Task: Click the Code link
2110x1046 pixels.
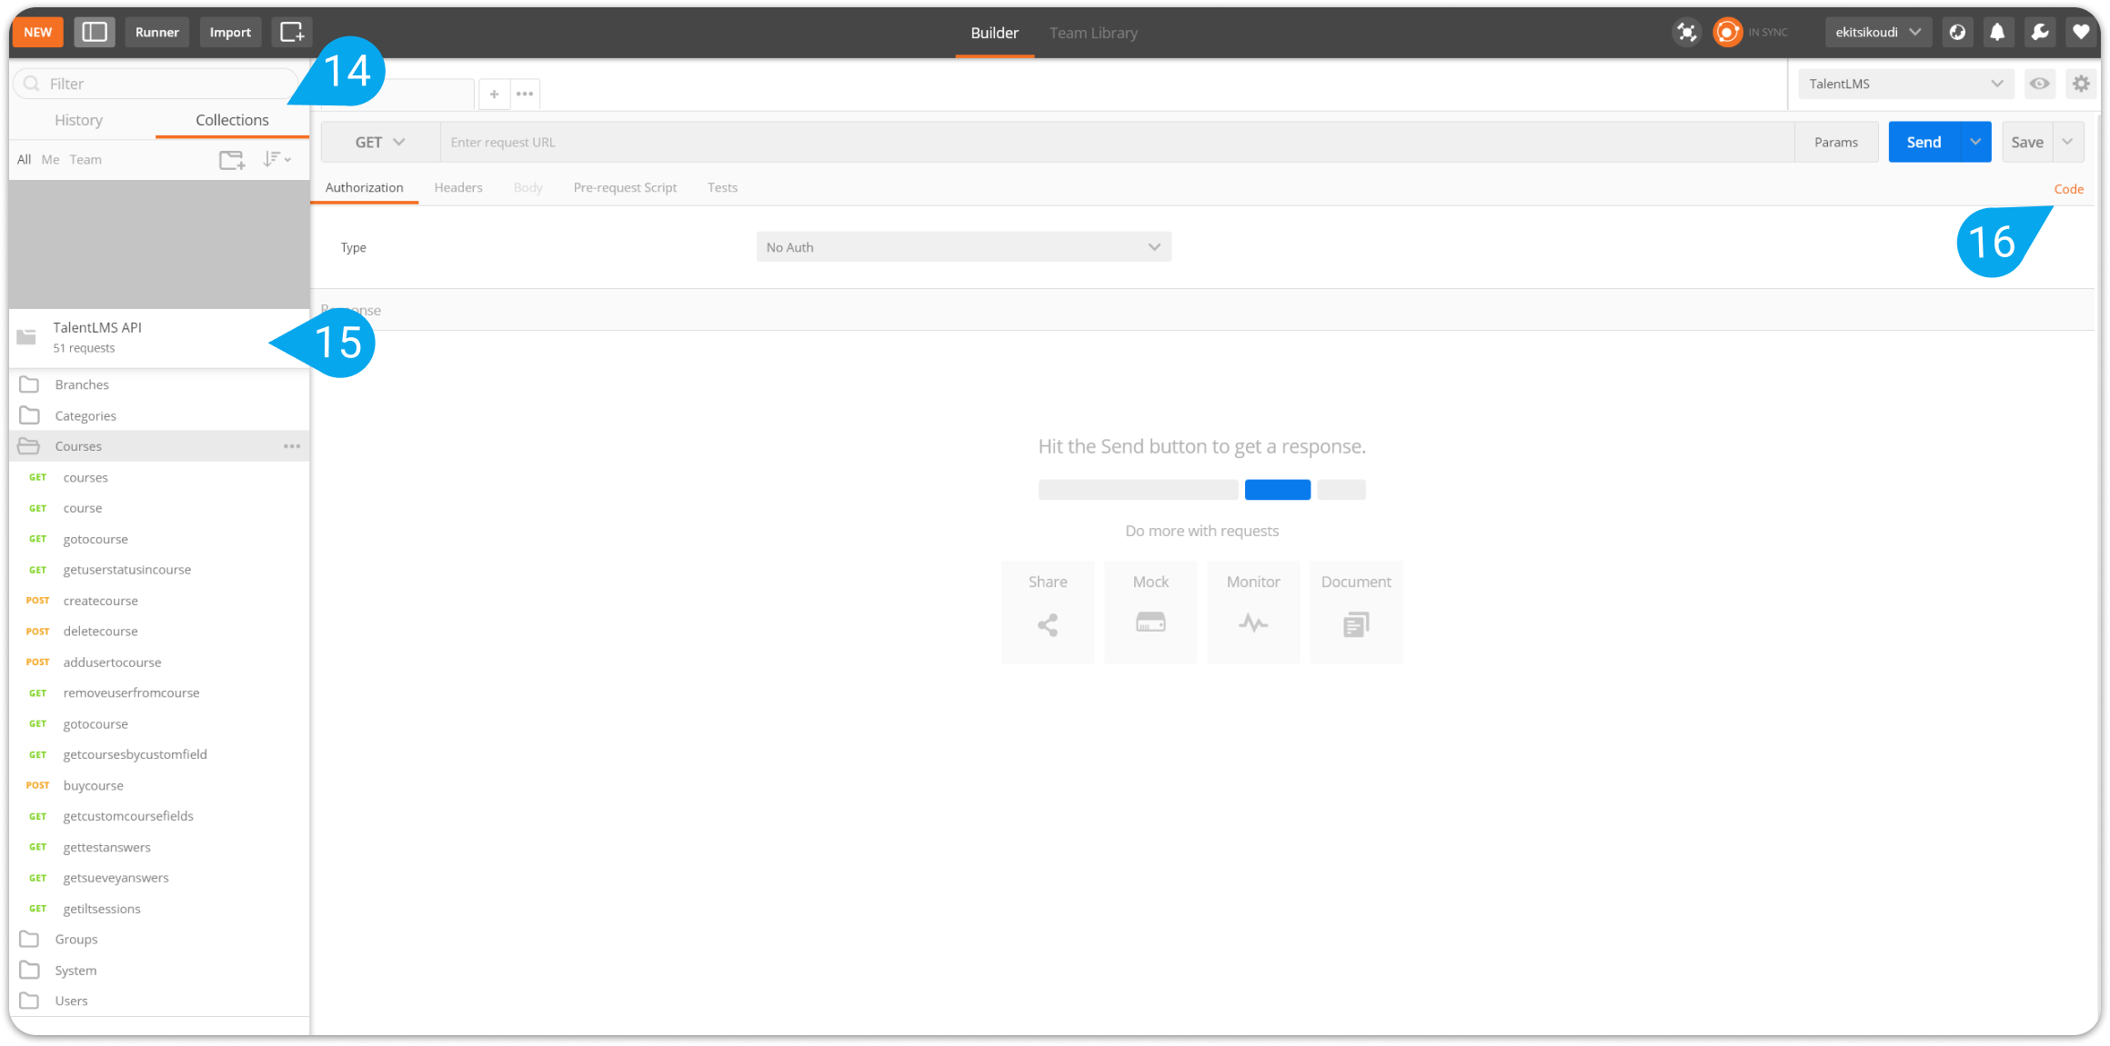Action: click(x=2068, y=189)
